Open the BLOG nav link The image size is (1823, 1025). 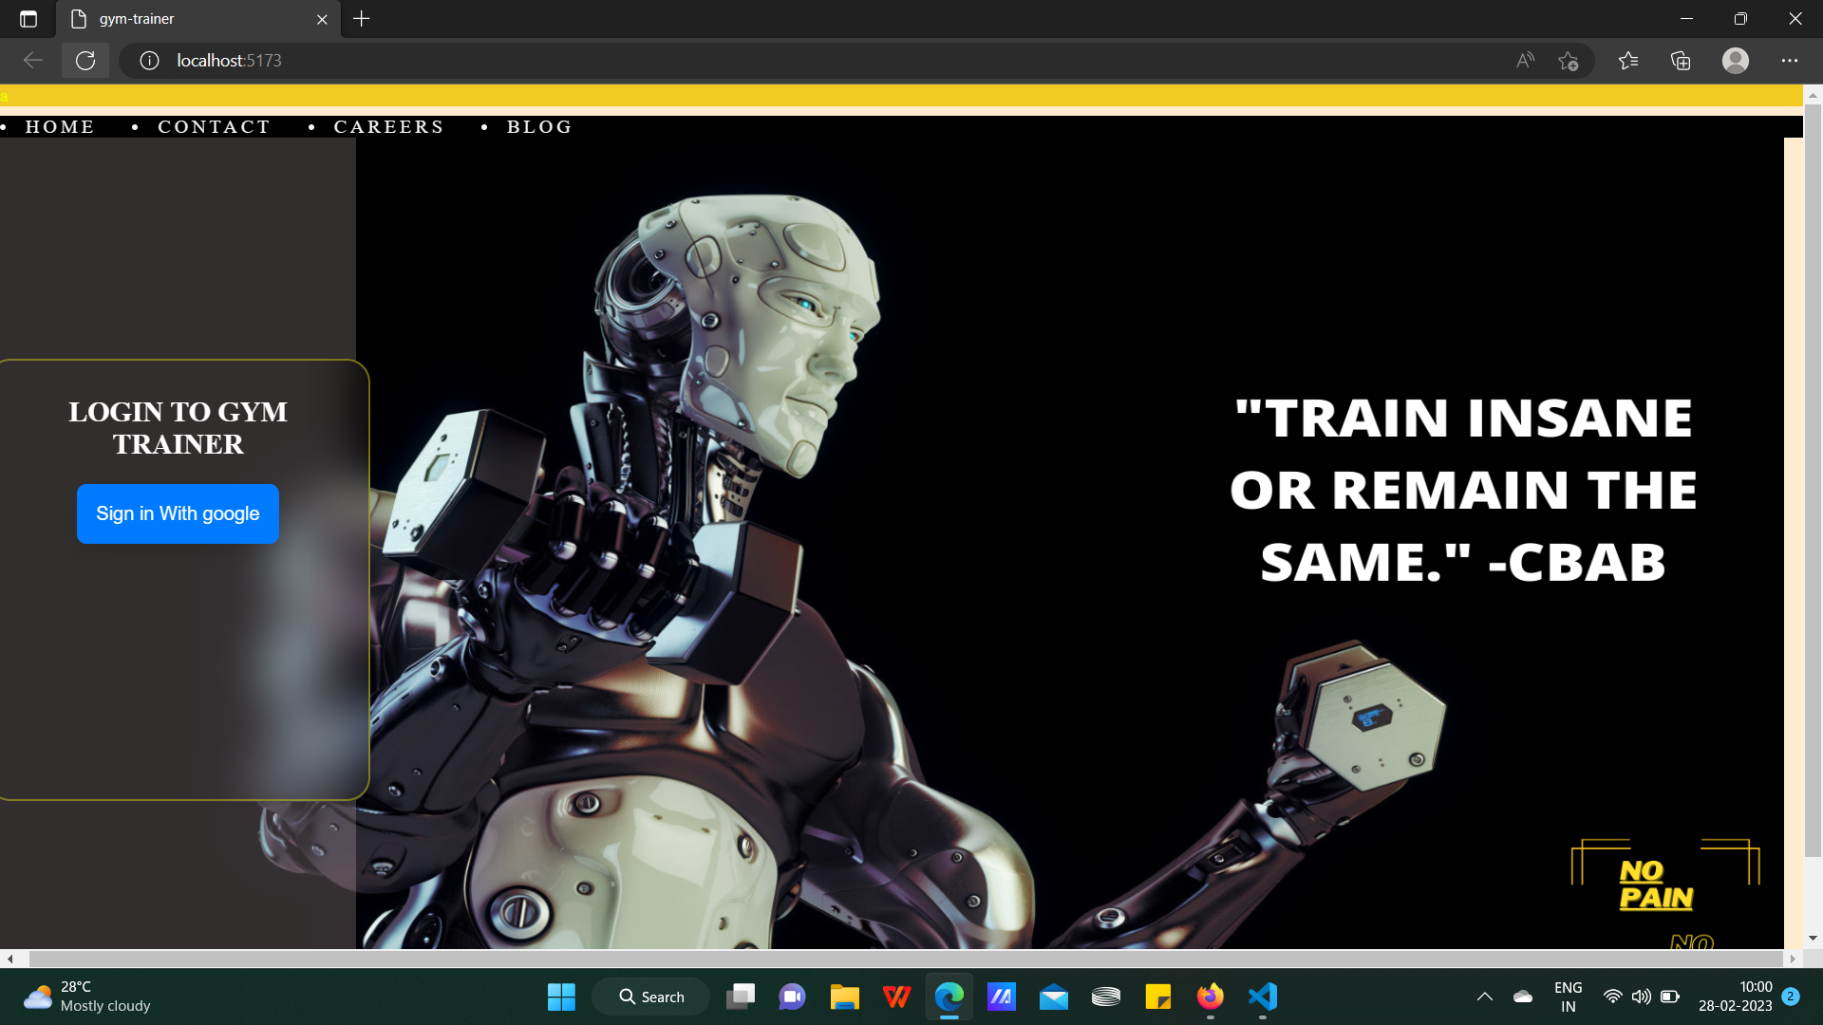click(539, 127)
